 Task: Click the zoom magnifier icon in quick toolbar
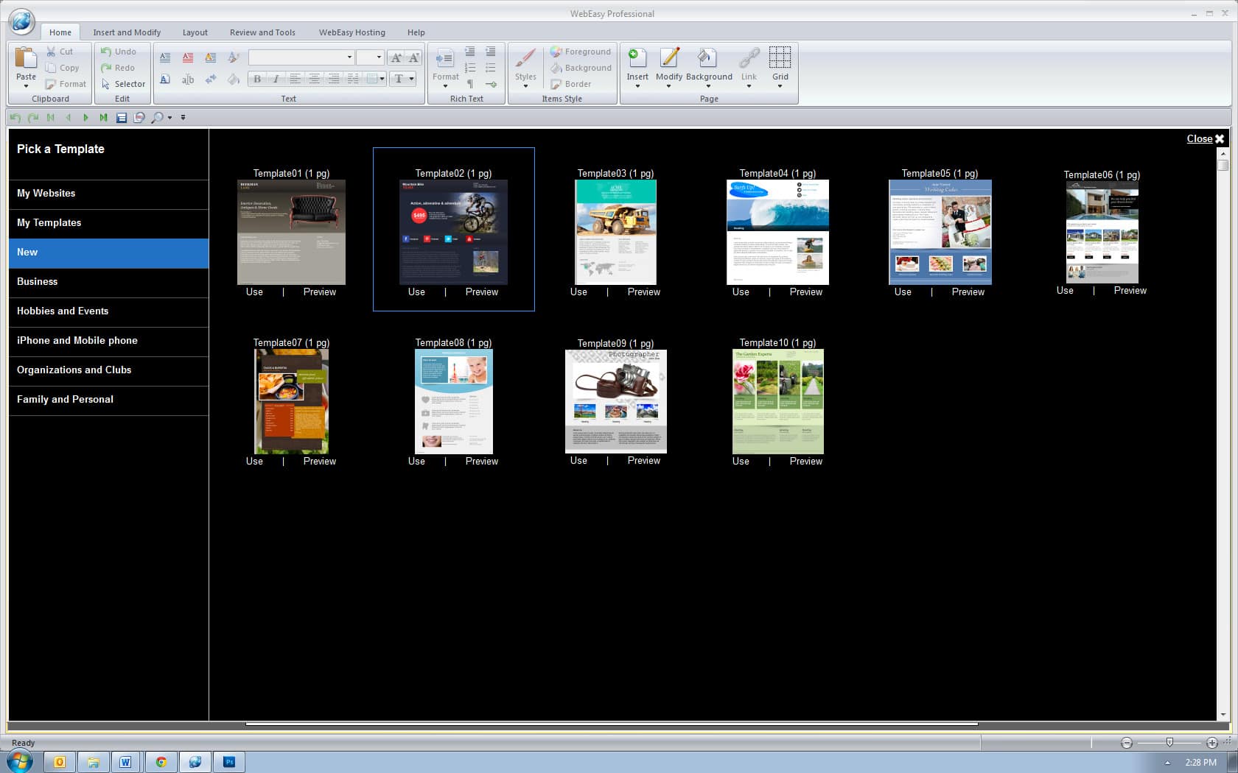157,118
